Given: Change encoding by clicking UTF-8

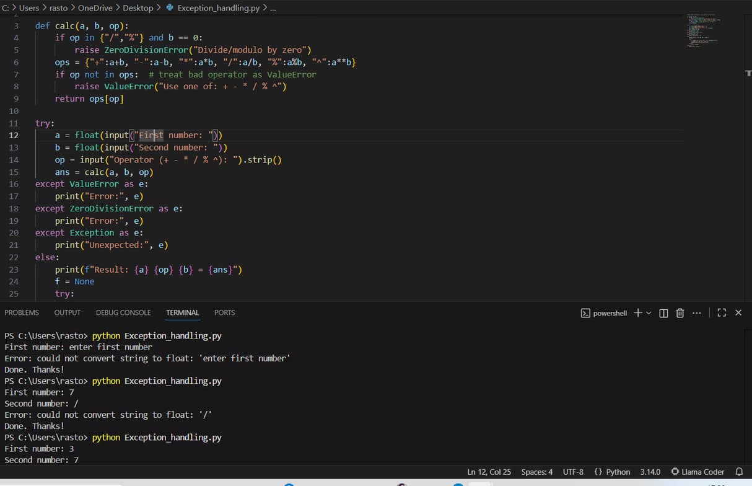Looking at the screenshot, I should tap(573, 472).
